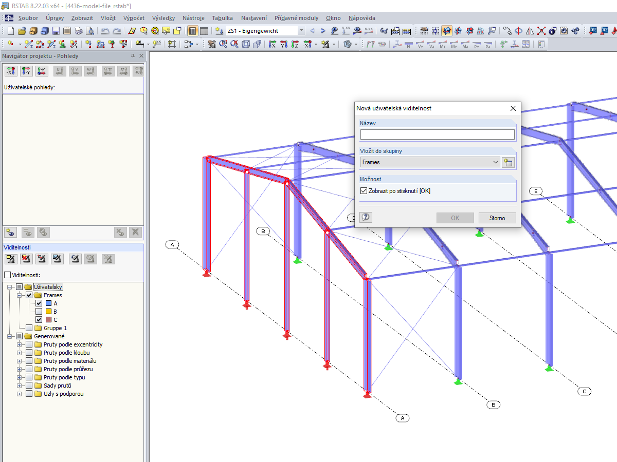
Task: Close the 'Nová uživatelská viditelnost' dialog
Action: (513, 108)
